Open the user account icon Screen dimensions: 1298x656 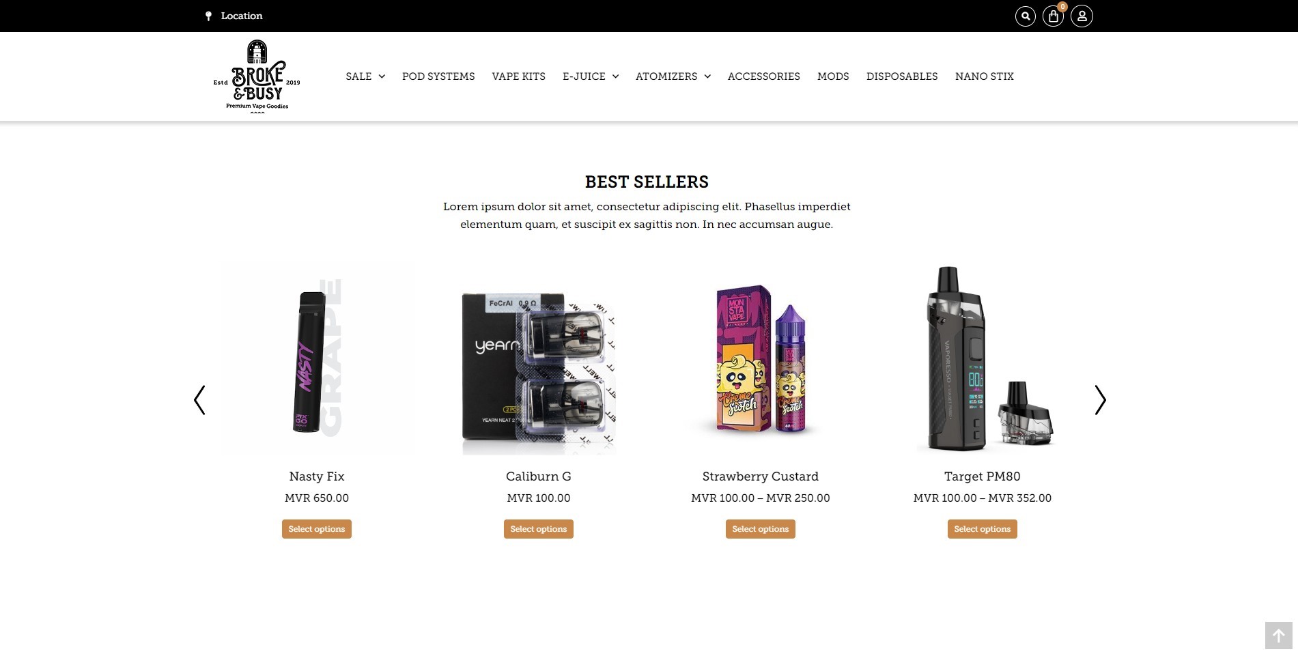[1082, 16]
